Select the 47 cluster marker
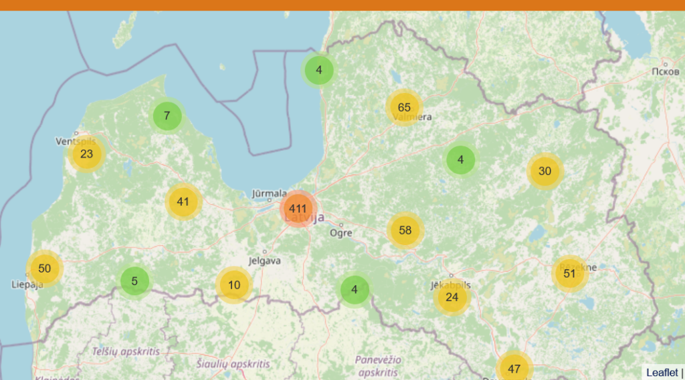The height and width of the screenshot is (380, 685). coord(514,369)
